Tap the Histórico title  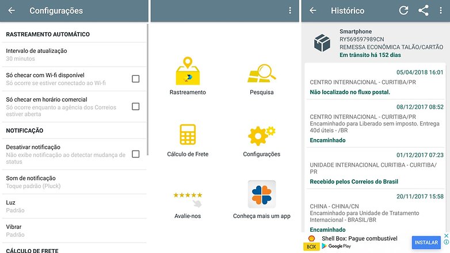pos(348,11)
